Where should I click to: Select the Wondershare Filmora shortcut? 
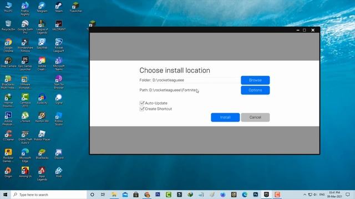(x=25, y=45)
